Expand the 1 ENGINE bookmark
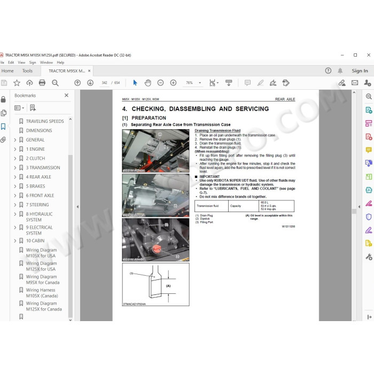 click(15, 149)
